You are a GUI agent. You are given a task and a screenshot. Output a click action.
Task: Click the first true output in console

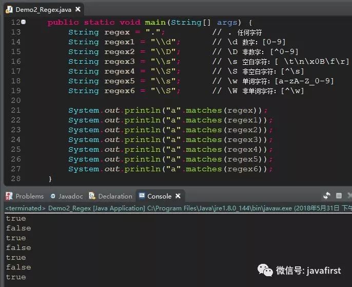tap(16, 219)
